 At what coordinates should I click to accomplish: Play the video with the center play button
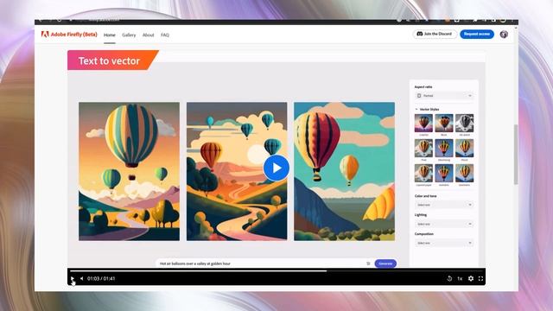coord(276,168)
